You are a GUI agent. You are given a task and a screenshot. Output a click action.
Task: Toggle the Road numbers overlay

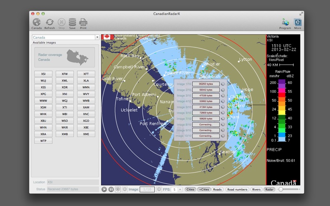pos(237,190)
